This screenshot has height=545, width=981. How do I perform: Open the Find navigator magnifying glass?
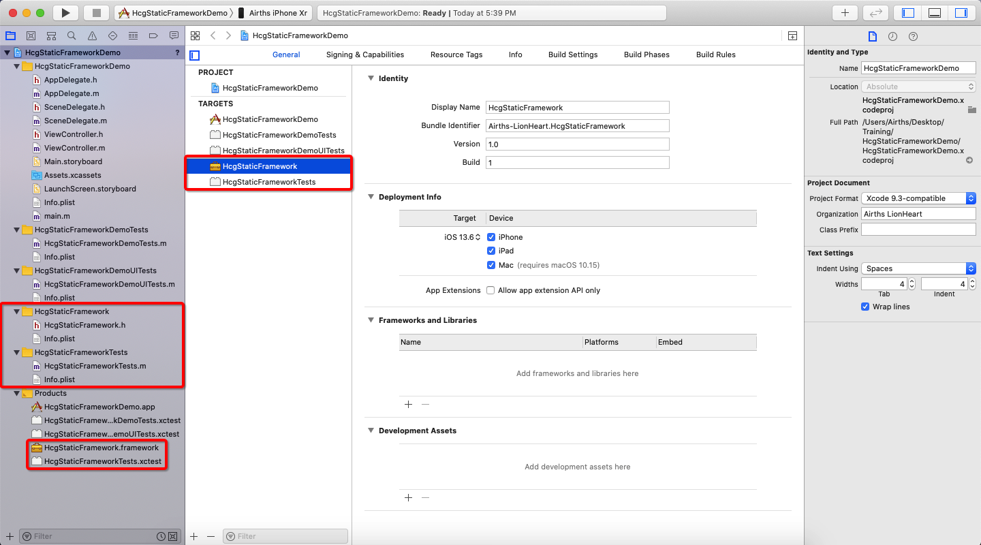[x=71, y=35]
